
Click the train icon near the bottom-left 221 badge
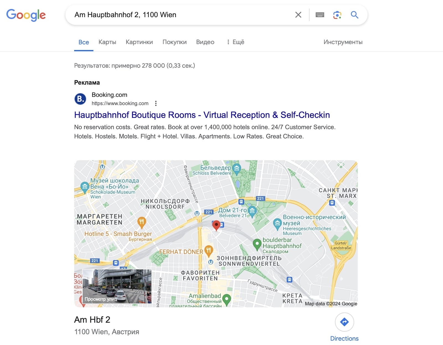(116, 263)
